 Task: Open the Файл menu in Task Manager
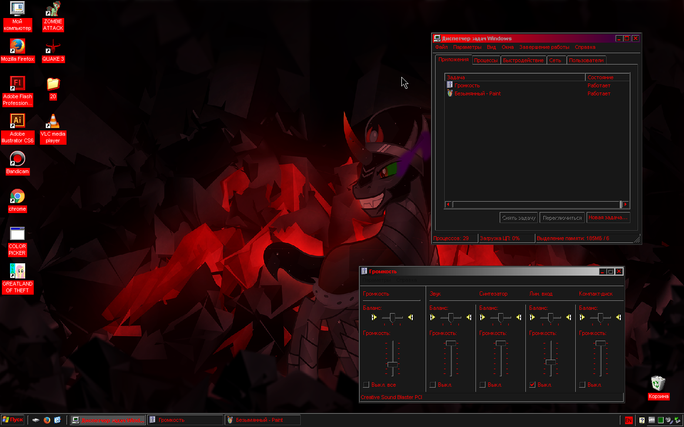(x=441, y=47)
